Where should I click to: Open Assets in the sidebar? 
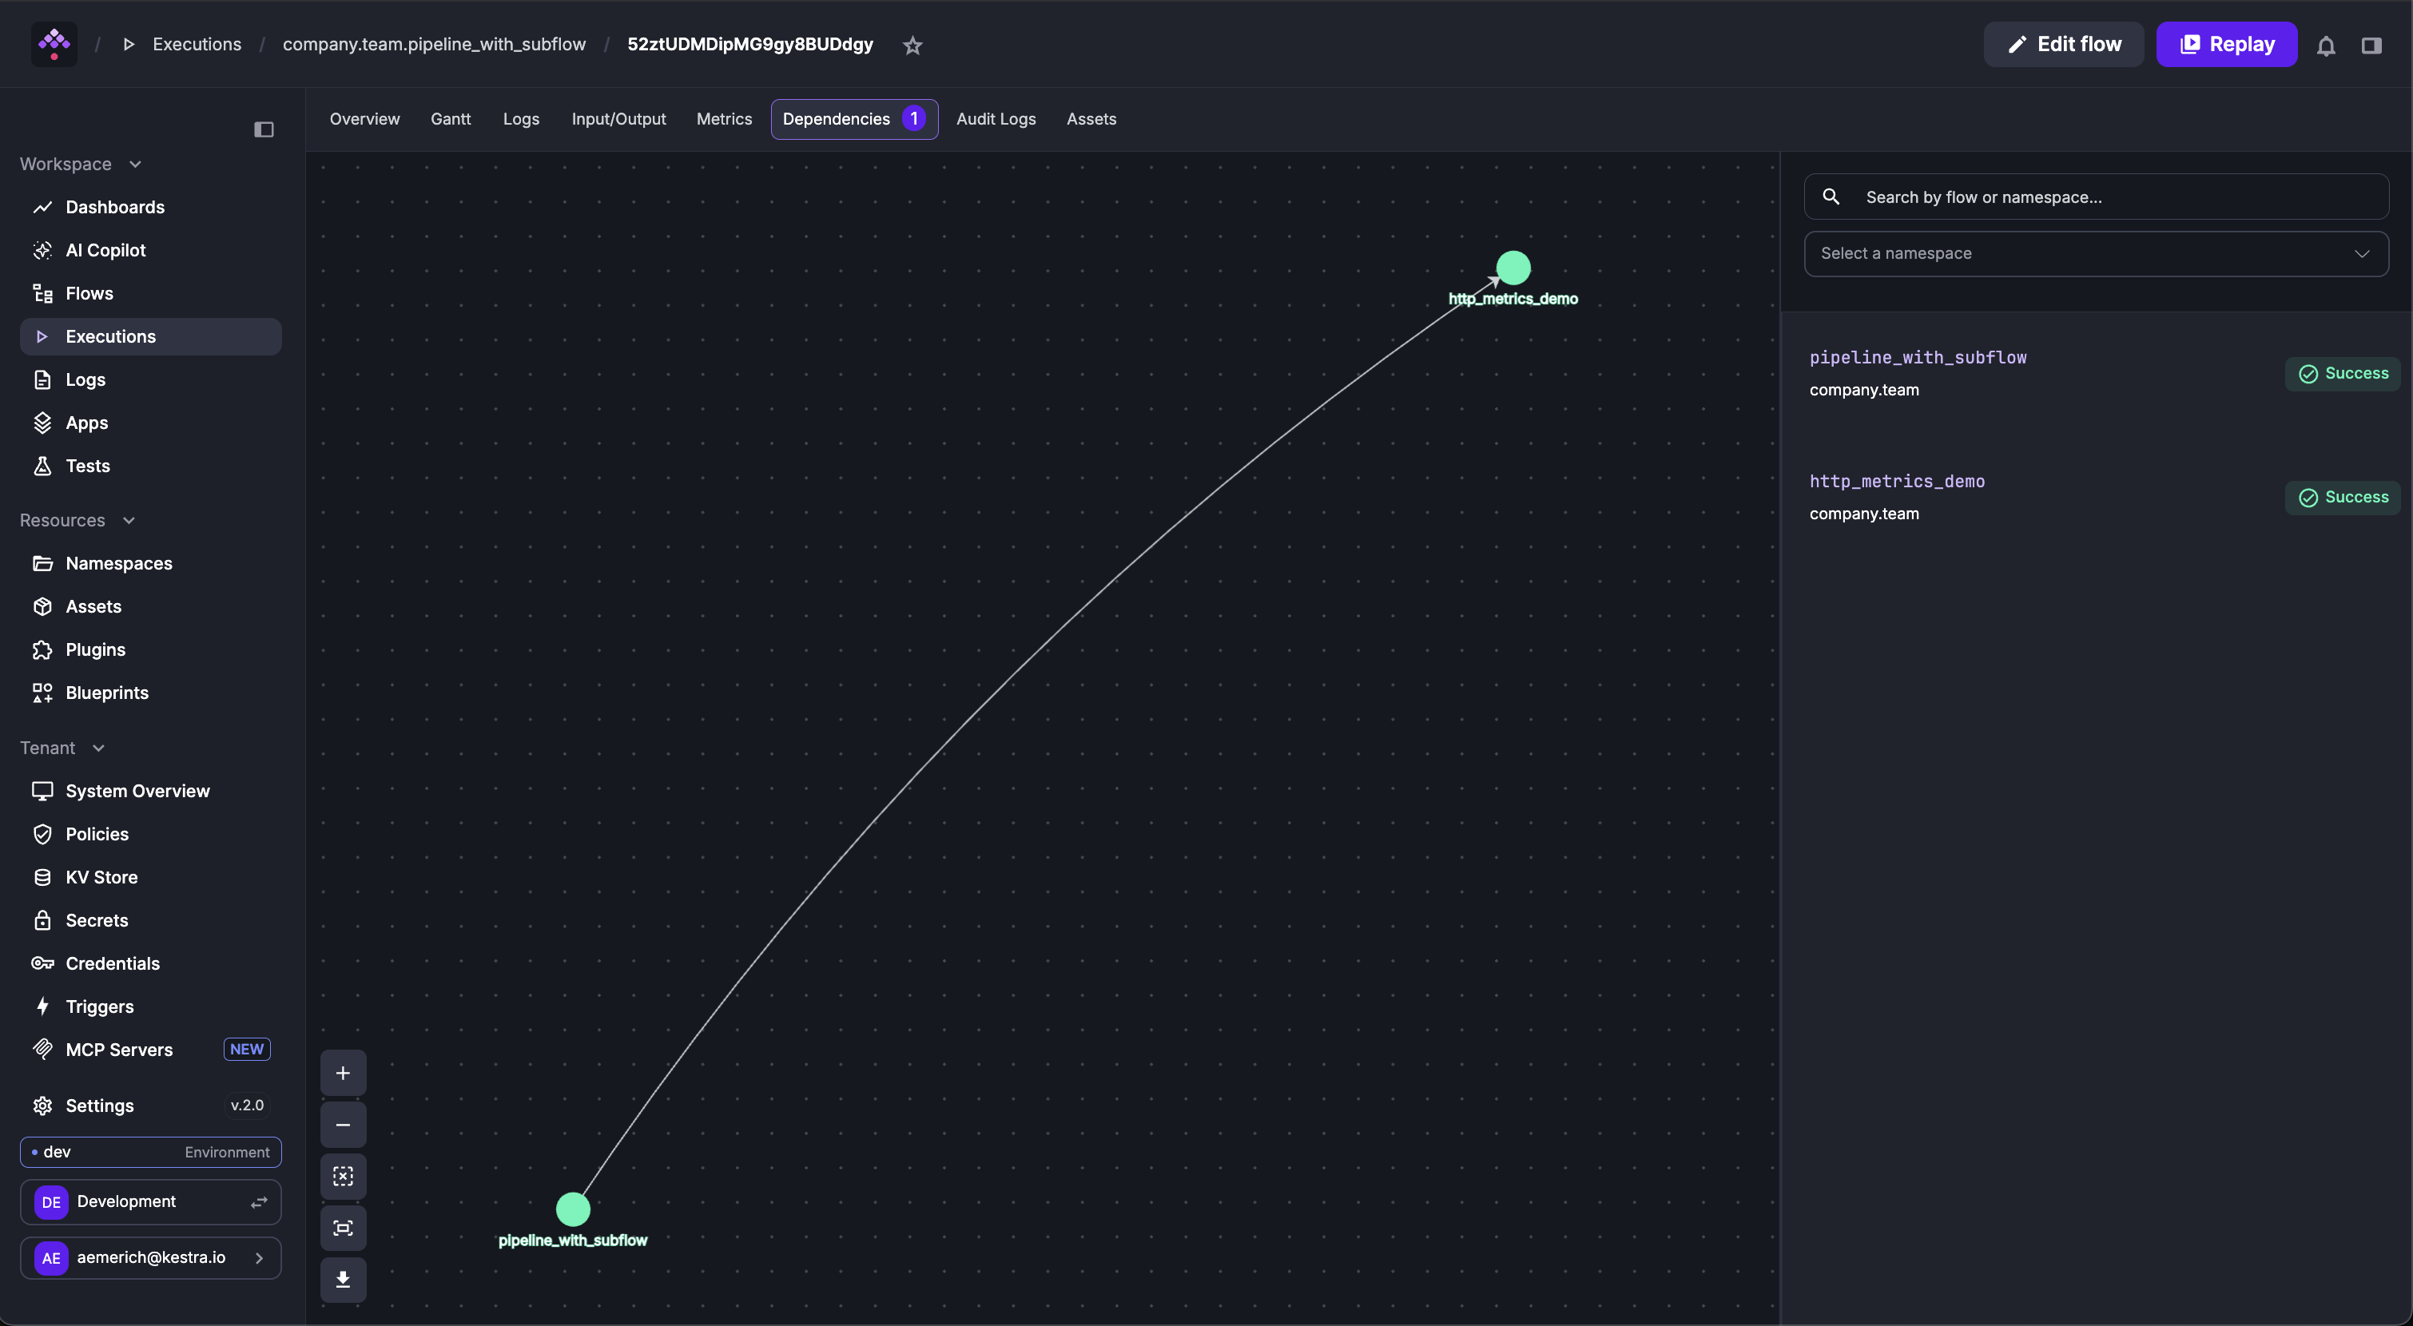coord(150,605)
